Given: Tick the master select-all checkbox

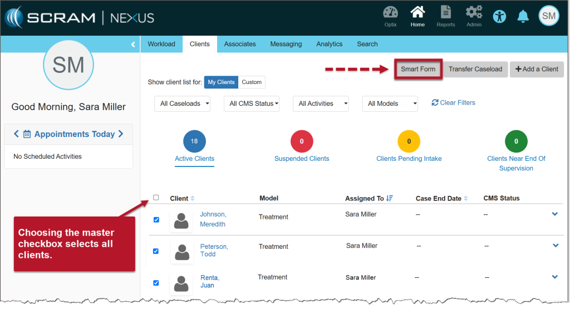Looking at the screenshot, I should (156, 198).
